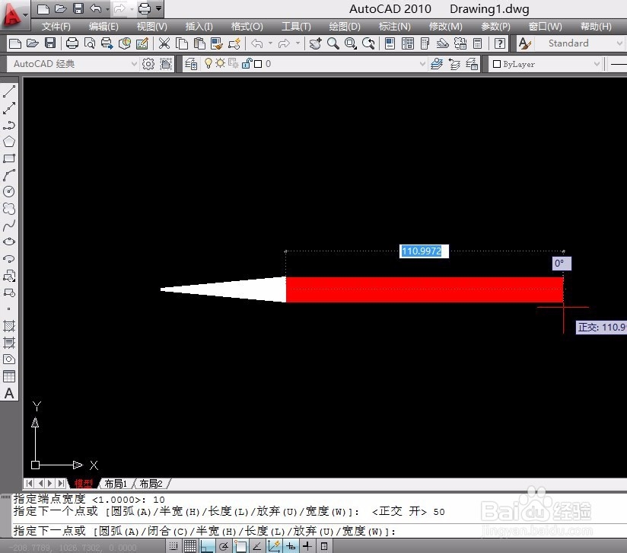Activate Zoom Realtime magnifier
Viewport: 627px width, 553px height.
333,43
